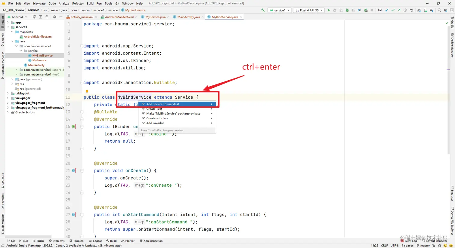Toggle the Device File Explorer side tab

[452, 221]
